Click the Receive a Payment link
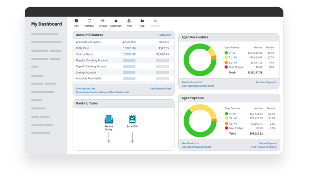The image size is (317, 191). coord(266,82)
